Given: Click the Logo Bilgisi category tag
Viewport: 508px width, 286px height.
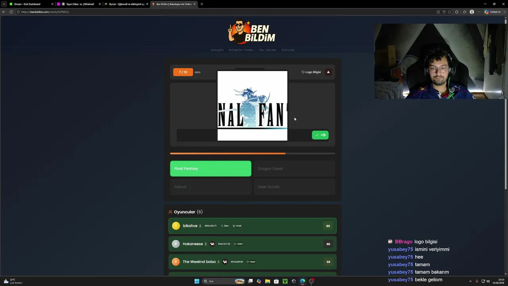Looking at the screenshot, I should click(x=311, y=72).
